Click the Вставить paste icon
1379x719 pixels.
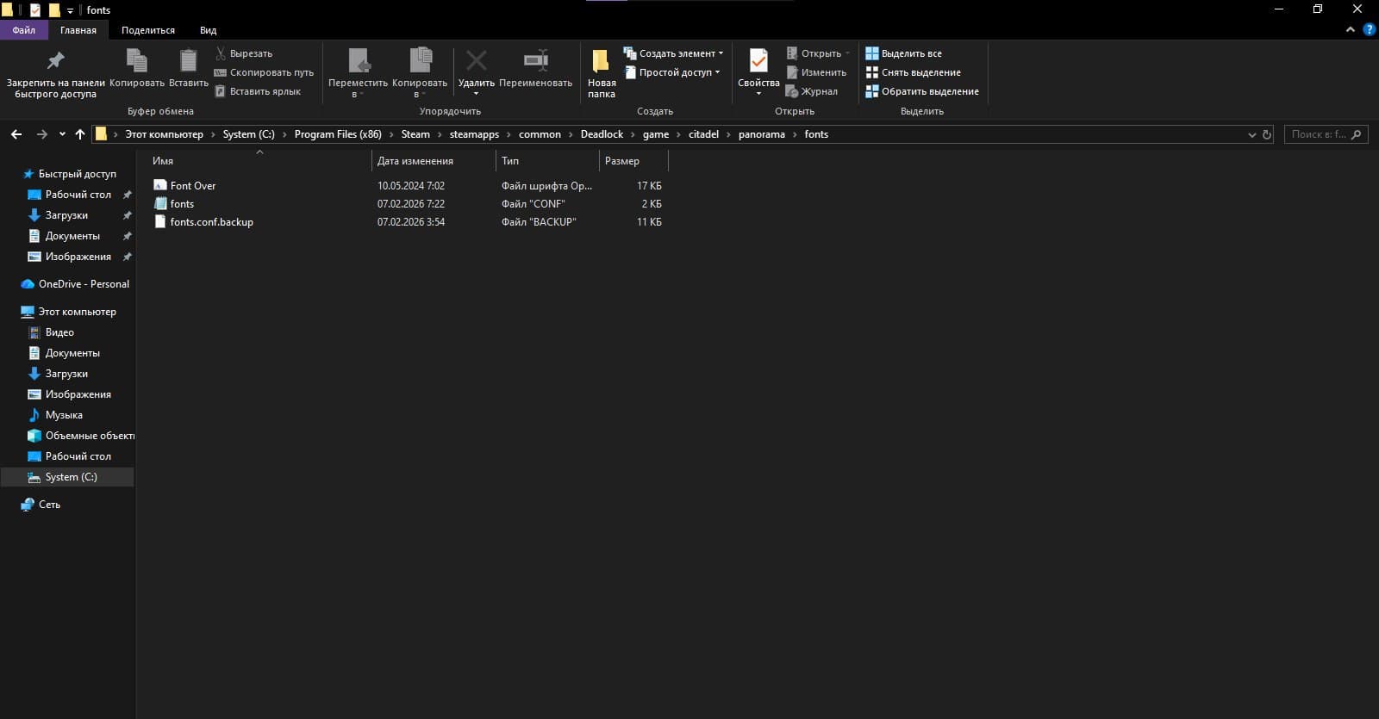[188, 68]
